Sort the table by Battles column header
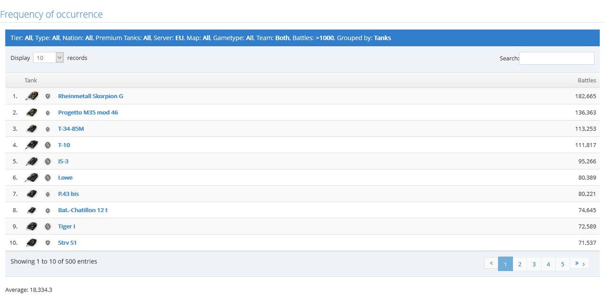The height and width of the screenshot is (298, 605). [x=587, y=80]
